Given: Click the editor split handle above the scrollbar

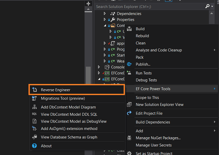Looking at the screenshot, I should coord(88,4).
